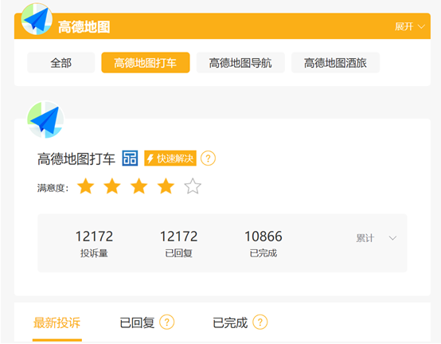Click the empty fifth satisfaction star
The image size is (441, 344).
(193, 186)
